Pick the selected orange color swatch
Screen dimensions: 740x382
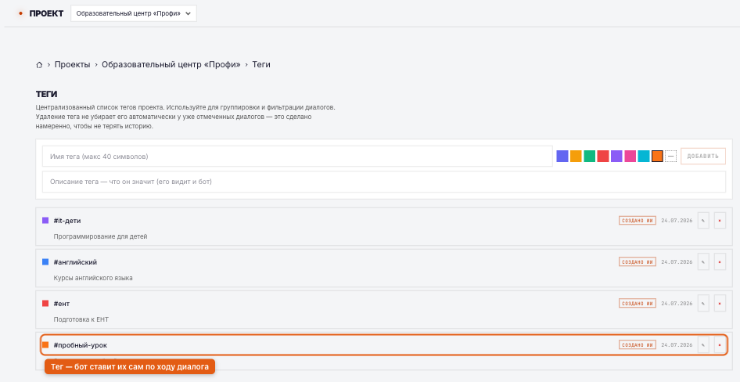pyautogui.click(x=657, y=157)
